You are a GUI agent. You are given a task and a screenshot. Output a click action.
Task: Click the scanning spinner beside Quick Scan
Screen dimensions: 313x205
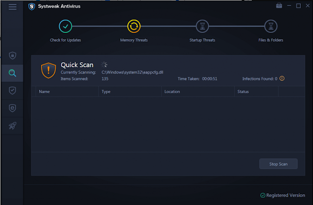point(104,65)
